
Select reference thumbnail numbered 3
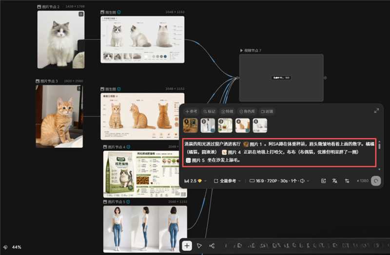click(225, 126)
